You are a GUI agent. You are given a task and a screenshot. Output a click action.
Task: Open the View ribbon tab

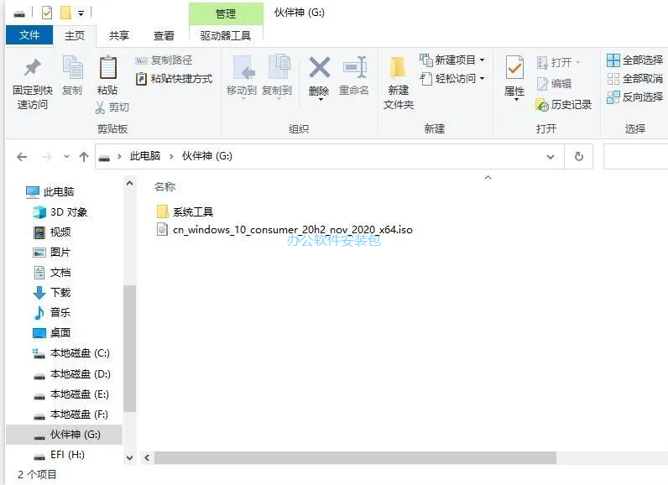(x=164, y=35)
